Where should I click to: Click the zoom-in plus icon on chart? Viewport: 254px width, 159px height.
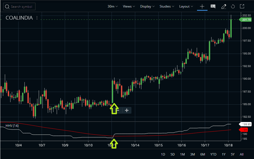(126, 110)
